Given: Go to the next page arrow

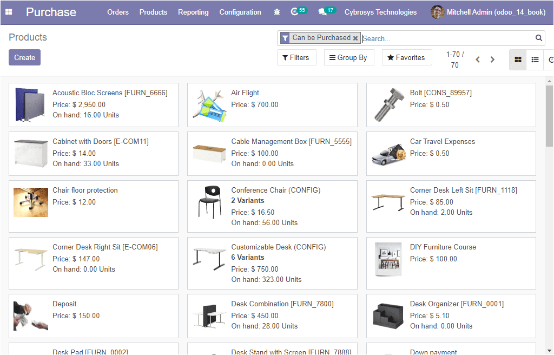Looking at the screenshot, I should coord(492,60).
